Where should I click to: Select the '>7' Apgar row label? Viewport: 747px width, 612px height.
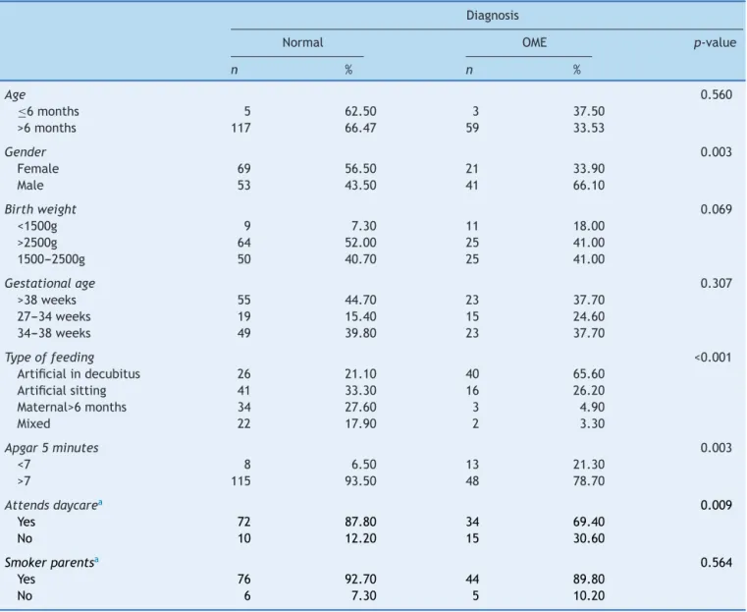[x=24, y=481]
